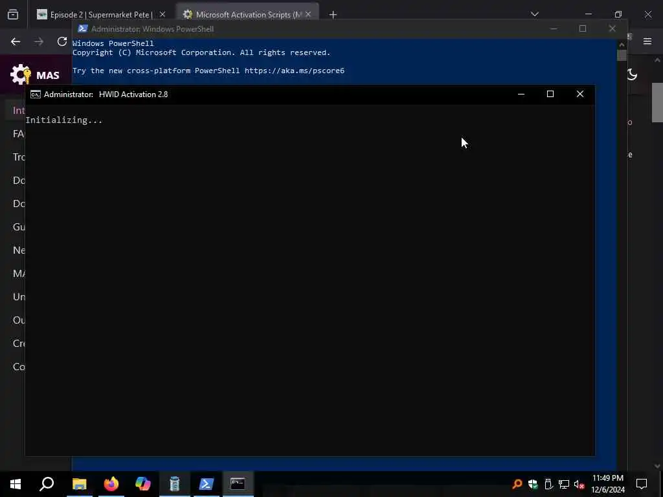Minimize the Administrator PowerShell window

(554, 28)
